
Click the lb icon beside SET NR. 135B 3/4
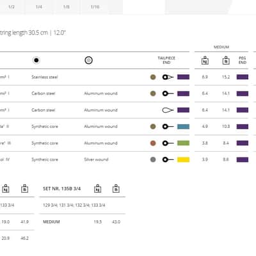[116, 189]
